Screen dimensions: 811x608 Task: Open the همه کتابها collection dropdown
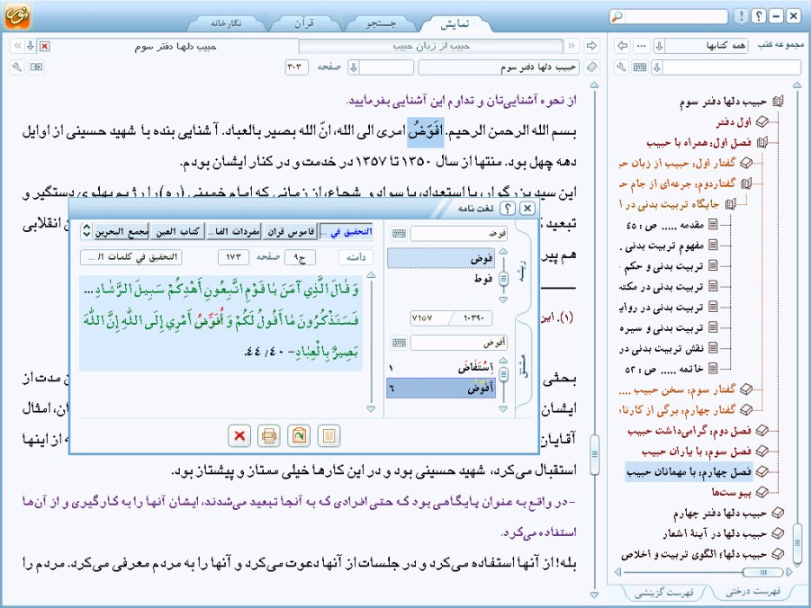coord(659,46)
